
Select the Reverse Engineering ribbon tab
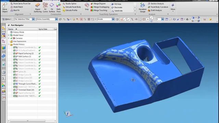click(x=51, y=1)
